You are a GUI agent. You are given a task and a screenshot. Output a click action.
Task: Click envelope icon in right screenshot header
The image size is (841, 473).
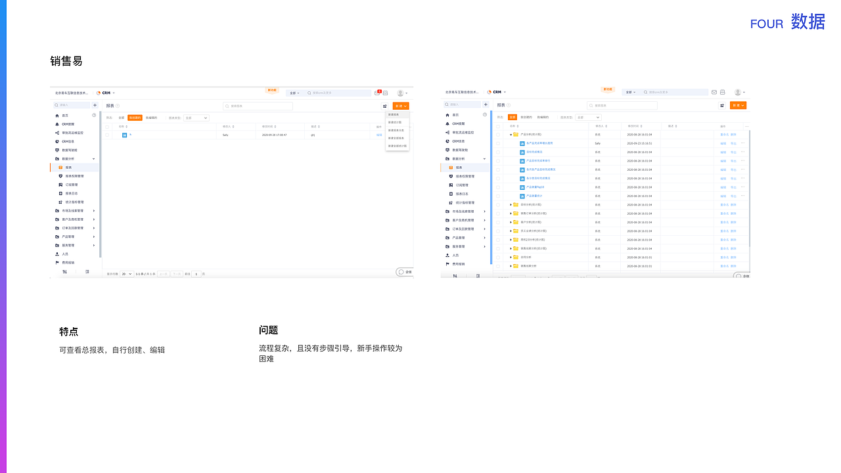pos(714,92)
